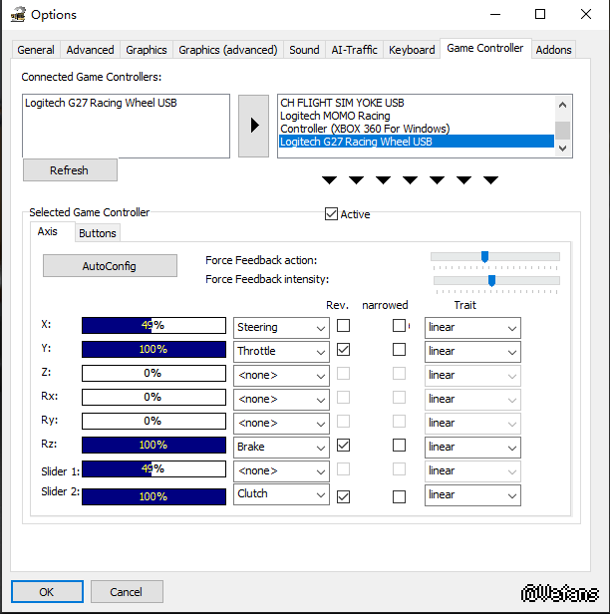610x614 pixels.
Task: Click the last black triangle indicator
Action: click(x=490, y=180)
